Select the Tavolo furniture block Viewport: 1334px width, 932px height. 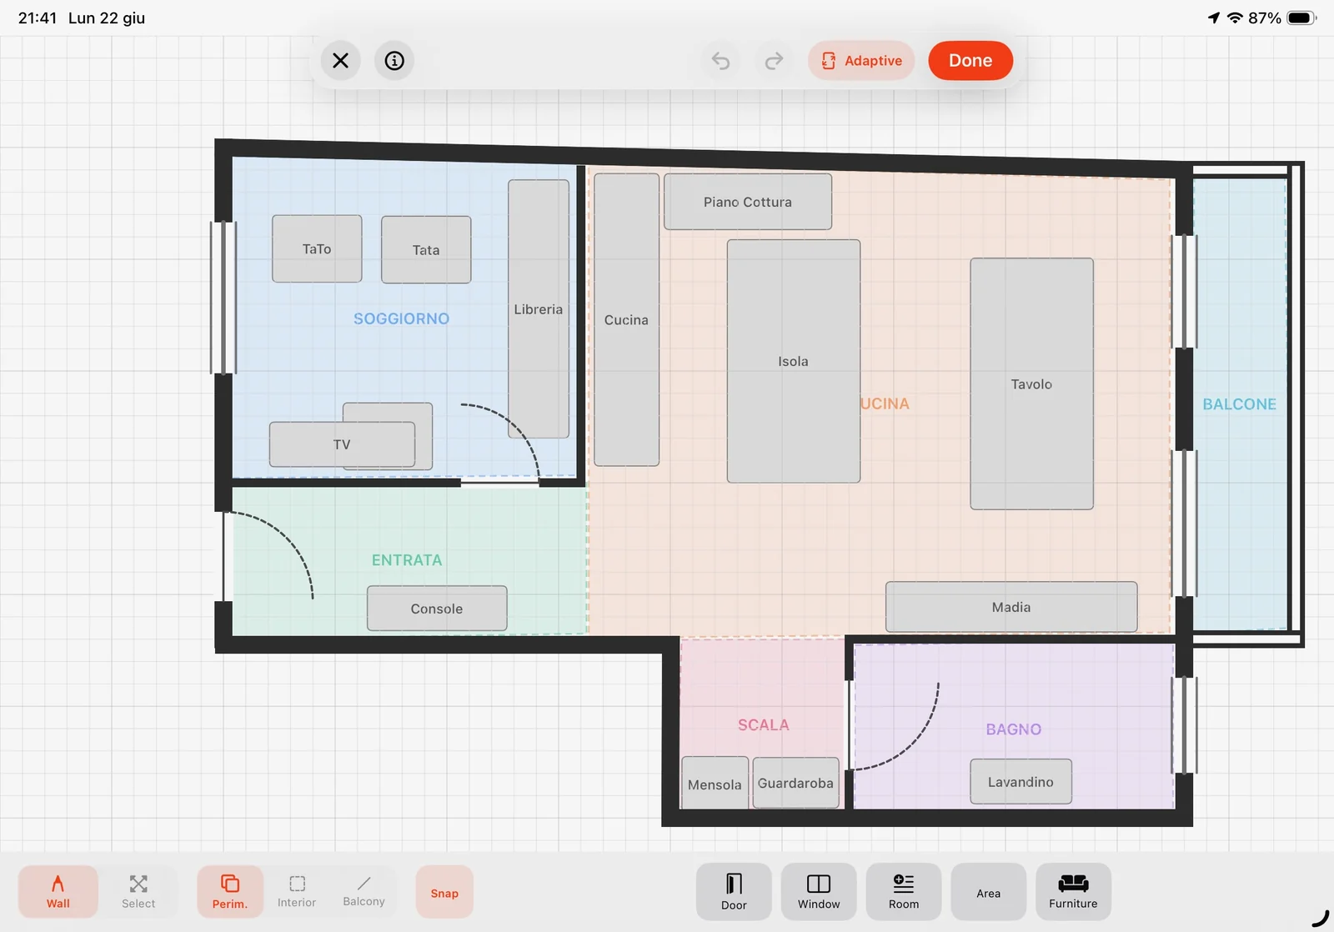point(1032,383)
